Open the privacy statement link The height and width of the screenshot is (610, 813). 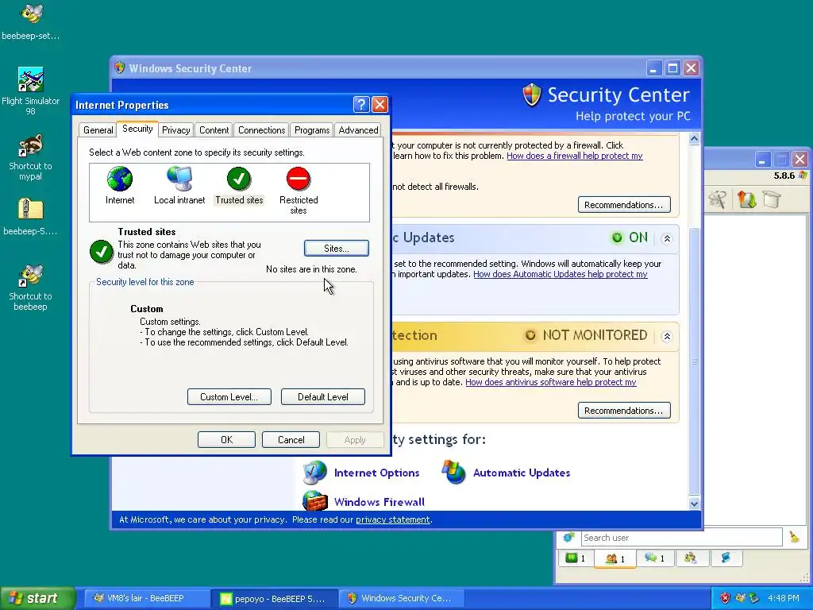tap(392, 519)
